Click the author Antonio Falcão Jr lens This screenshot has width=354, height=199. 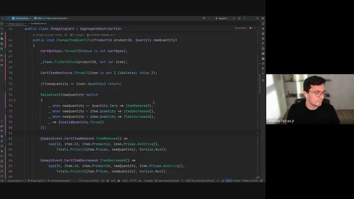101,35
